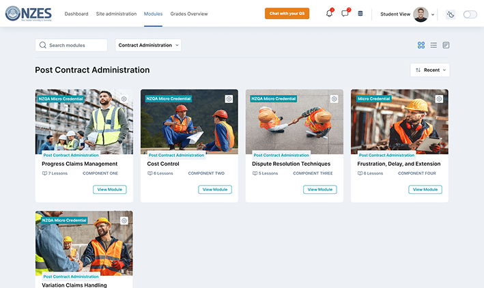484x288 pixels.
Task: Open Variation Claims Handling thumbnail image
Action: point(84,243)
